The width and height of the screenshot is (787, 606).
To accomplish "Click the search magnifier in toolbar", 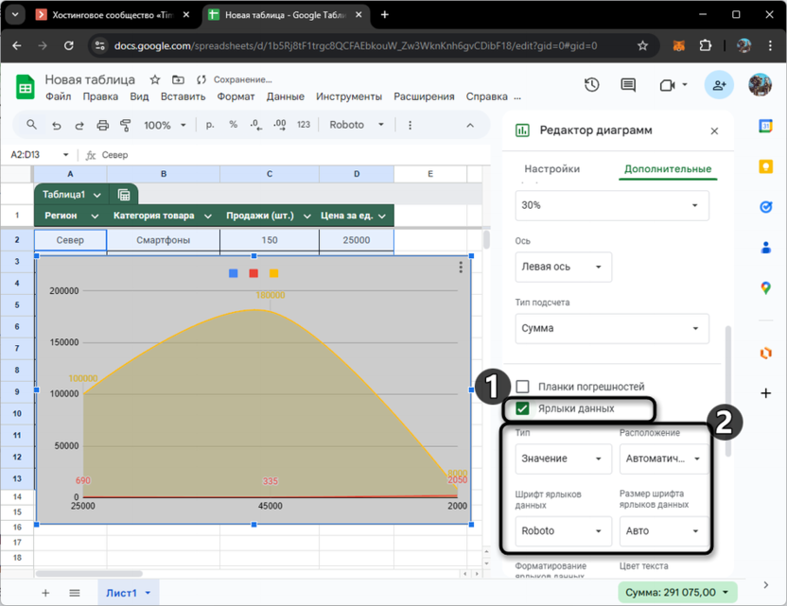I will 32,125.
